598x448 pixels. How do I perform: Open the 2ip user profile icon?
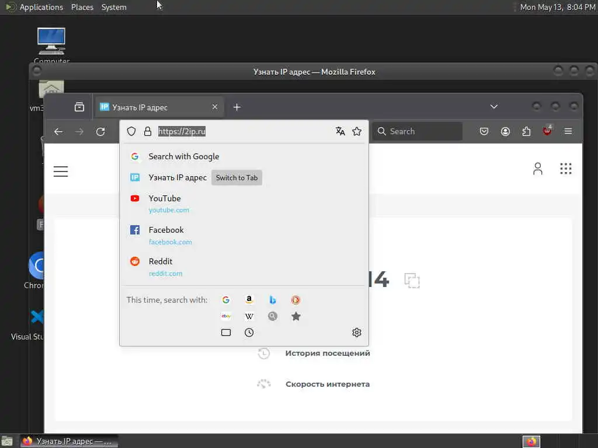point(538,169)
